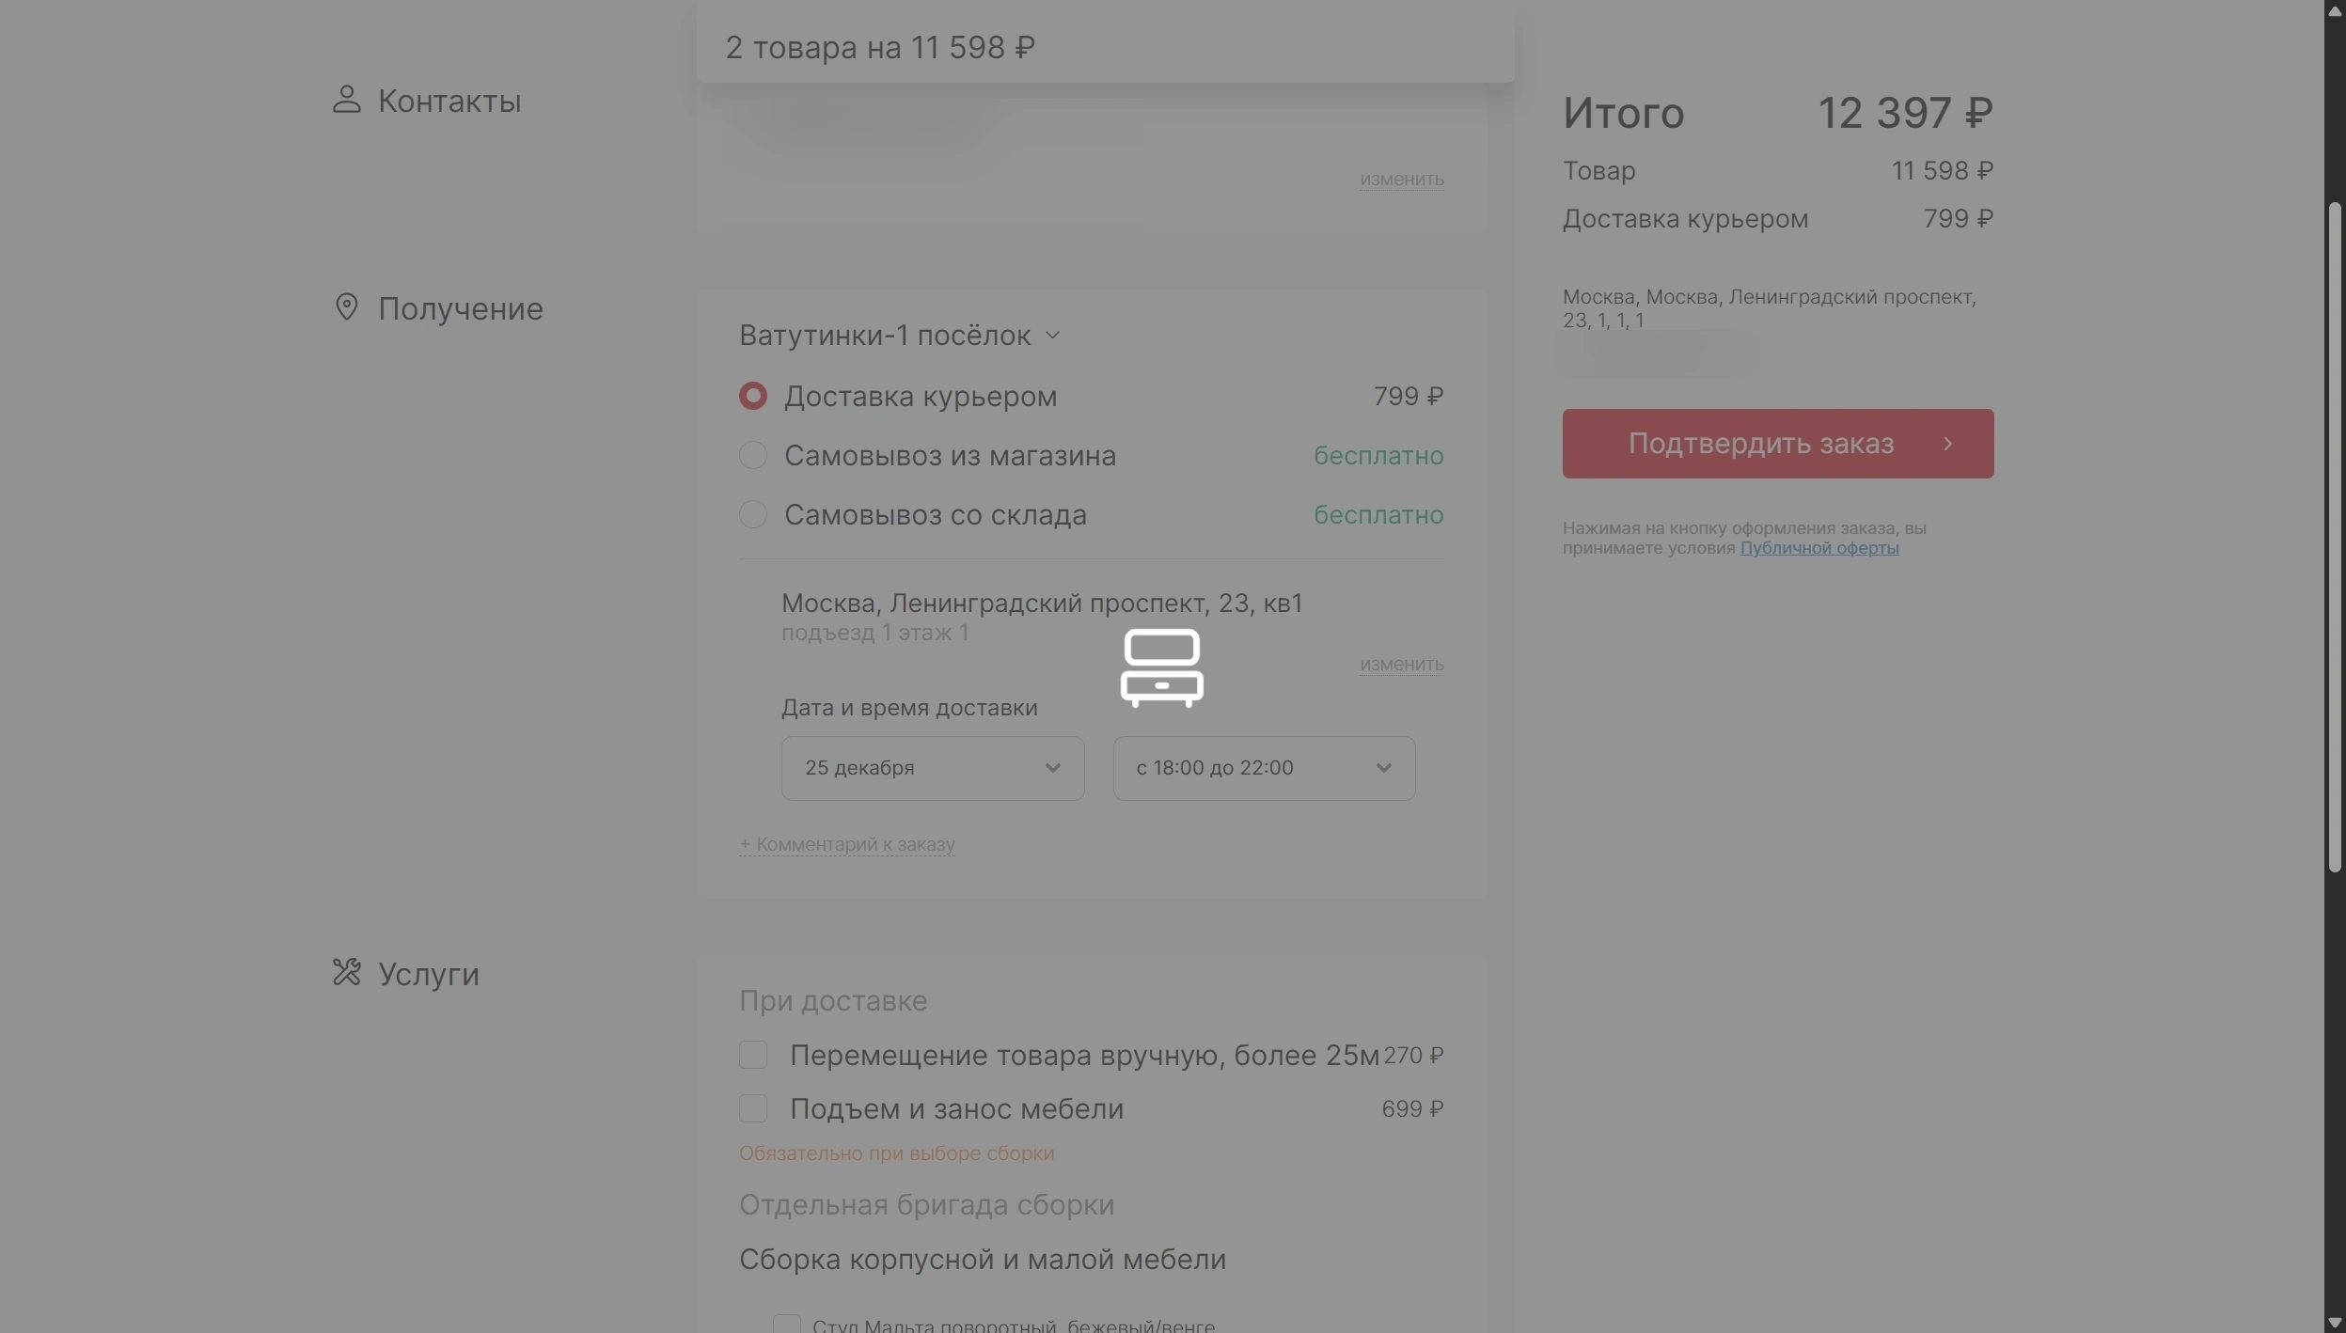Viewport: 2346px width, 1333px height.
Task: Expand the Ватутинки-1 посёлок location dropdown
Action: coord(899,336)
